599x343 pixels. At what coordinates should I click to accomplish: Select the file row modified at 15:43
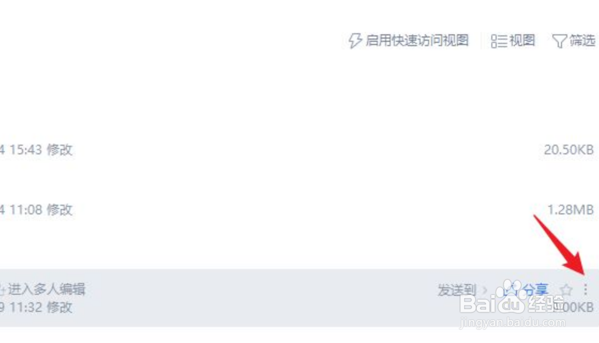point(299,150)
